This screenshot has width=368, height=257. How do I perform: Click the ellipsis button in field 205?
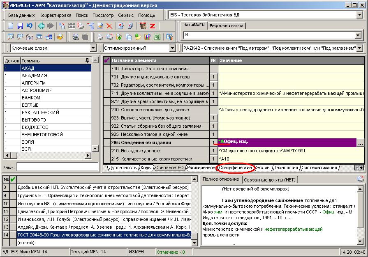coord(361,143)
